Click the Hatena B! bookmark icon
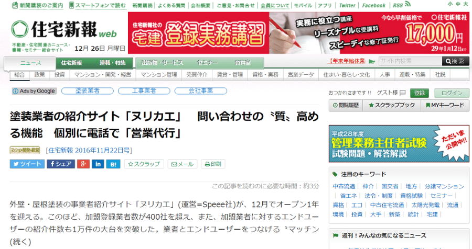This screenshot has width=472, height=249. click(x=113, y=164)
